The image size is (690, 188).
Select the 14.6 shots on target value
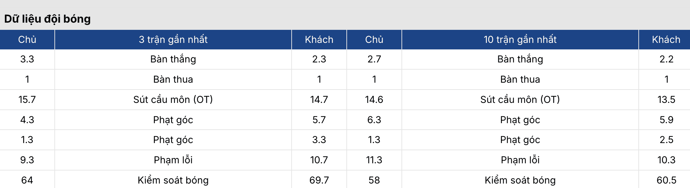(374, 99)
